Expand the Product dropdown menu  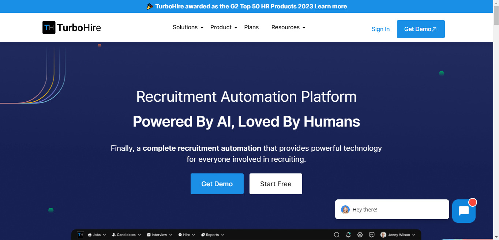[x=224, y=27]
